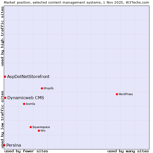The width and height of the screenshot is (153, 153).
Task: Select the Joomla text label
Action: (x=30, y=104)
